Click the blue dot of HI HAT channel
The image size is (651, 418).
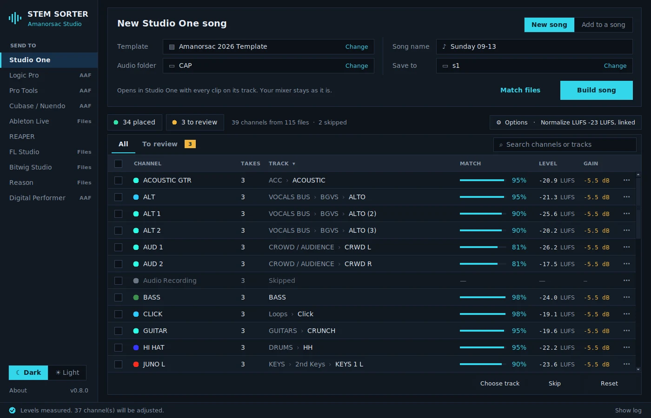coord(136,347)
